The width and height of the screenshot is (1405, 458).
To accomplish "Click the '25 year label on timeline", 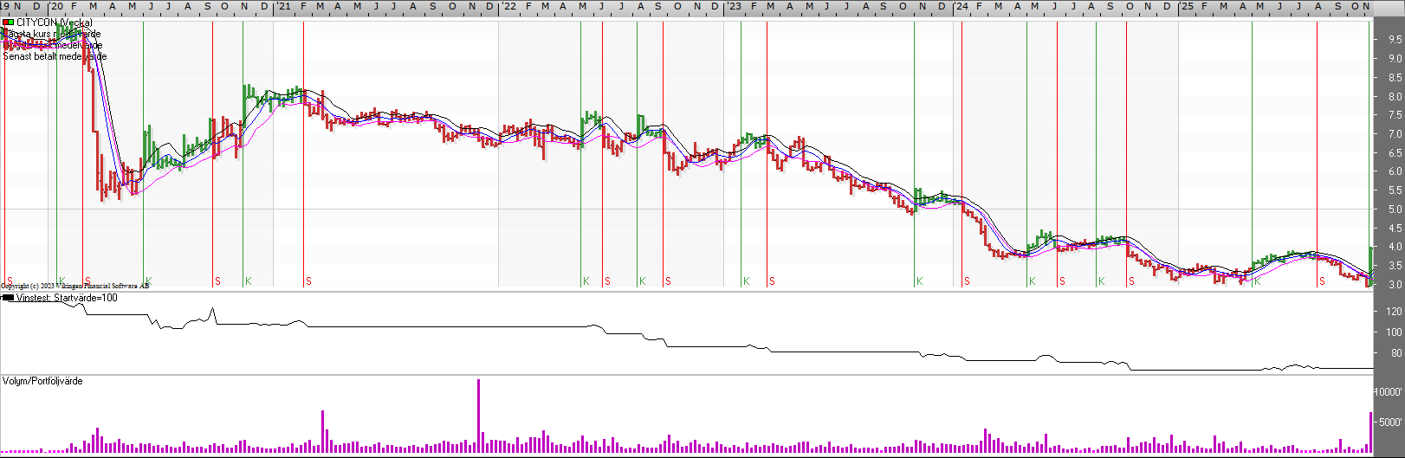I will (x=1186, y=6).
